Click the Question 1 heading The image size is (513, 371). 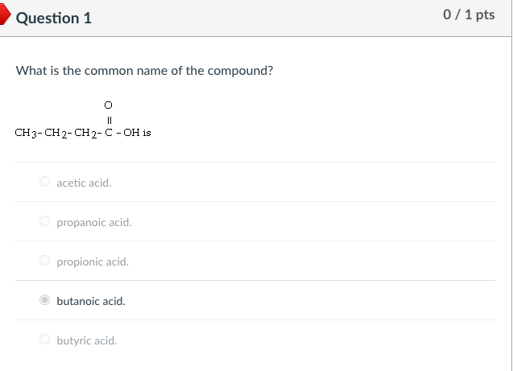pyautogui.click(x=54, y=18)
